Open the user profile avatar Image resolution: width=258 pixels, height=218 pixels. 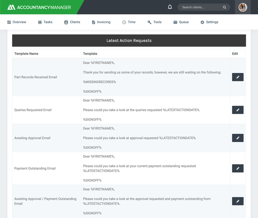tap(243, 7)
